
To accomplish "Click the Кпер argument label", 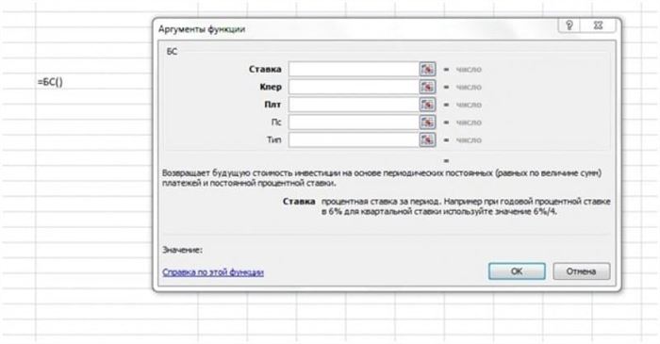I will click(271, 87).
